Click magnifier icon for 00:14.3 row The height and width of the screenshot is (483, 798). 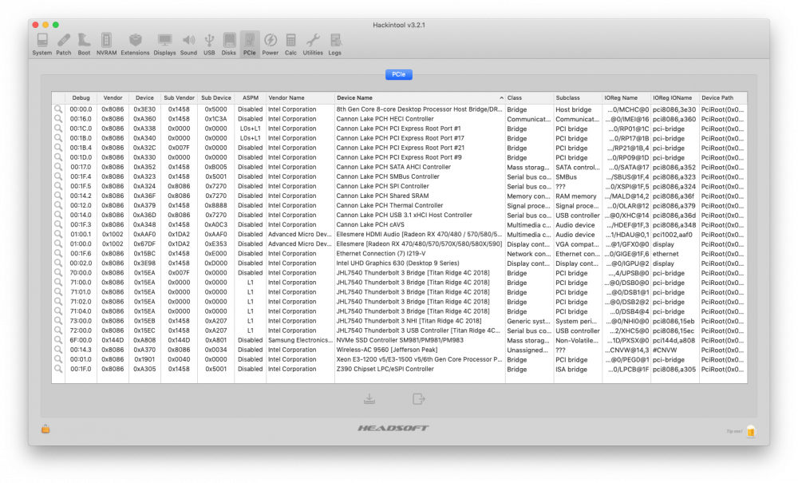pyautogui.click(x=58, y=350)
